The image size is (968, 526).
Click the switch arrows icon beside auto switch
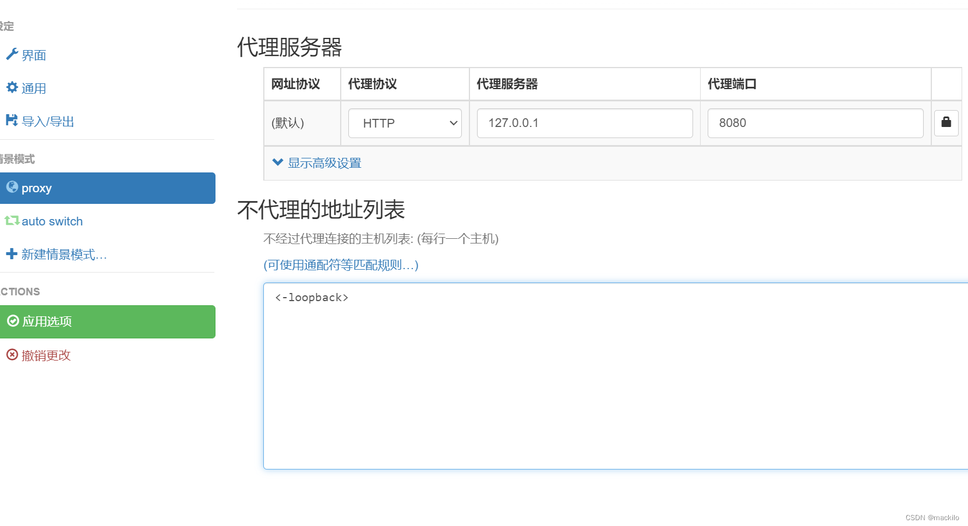click(x=12, y=221)
